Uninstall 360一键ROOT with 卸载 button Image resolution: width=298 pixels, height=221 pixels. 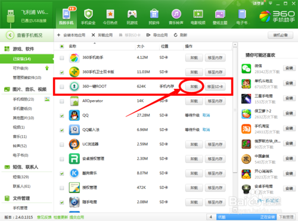pyautogui.click(x=194, y=87)
